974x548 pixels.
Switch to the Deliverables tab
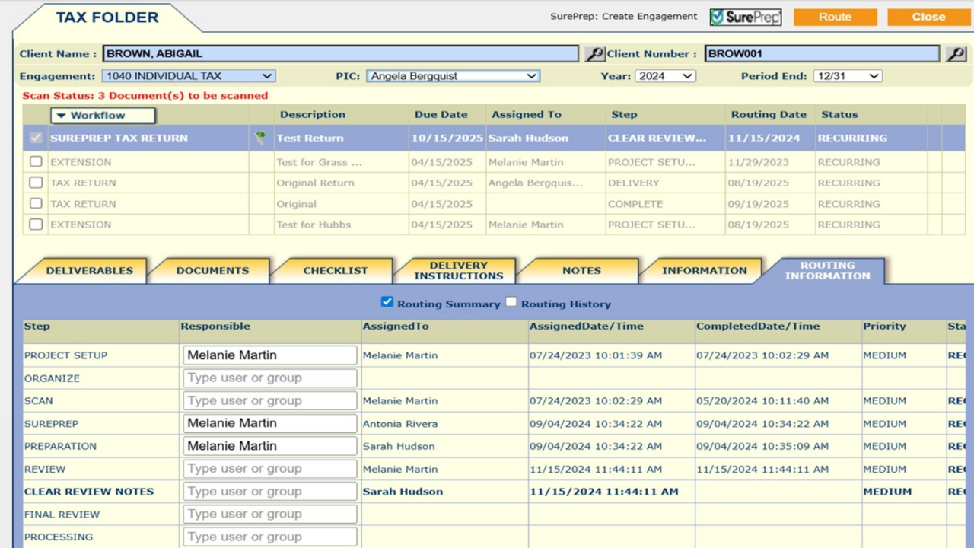point(89,270)
